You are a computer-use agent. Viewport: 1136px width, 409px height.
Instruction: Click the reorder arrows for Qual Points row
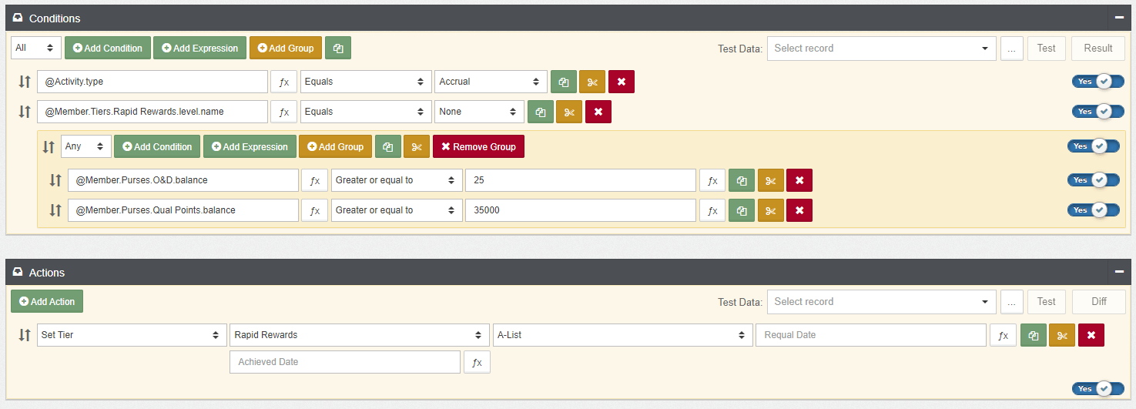point(55,210)
